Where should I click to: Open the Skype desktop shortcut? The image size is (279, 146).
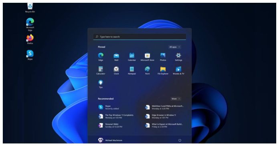[x=30, y=55]
